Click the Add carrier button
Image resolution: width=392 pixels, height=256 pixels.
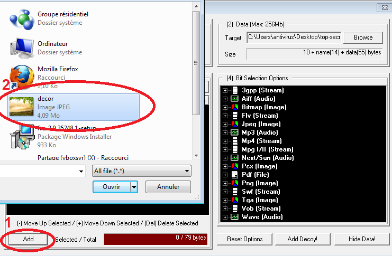pyautogui.click(x=28, y=239)
